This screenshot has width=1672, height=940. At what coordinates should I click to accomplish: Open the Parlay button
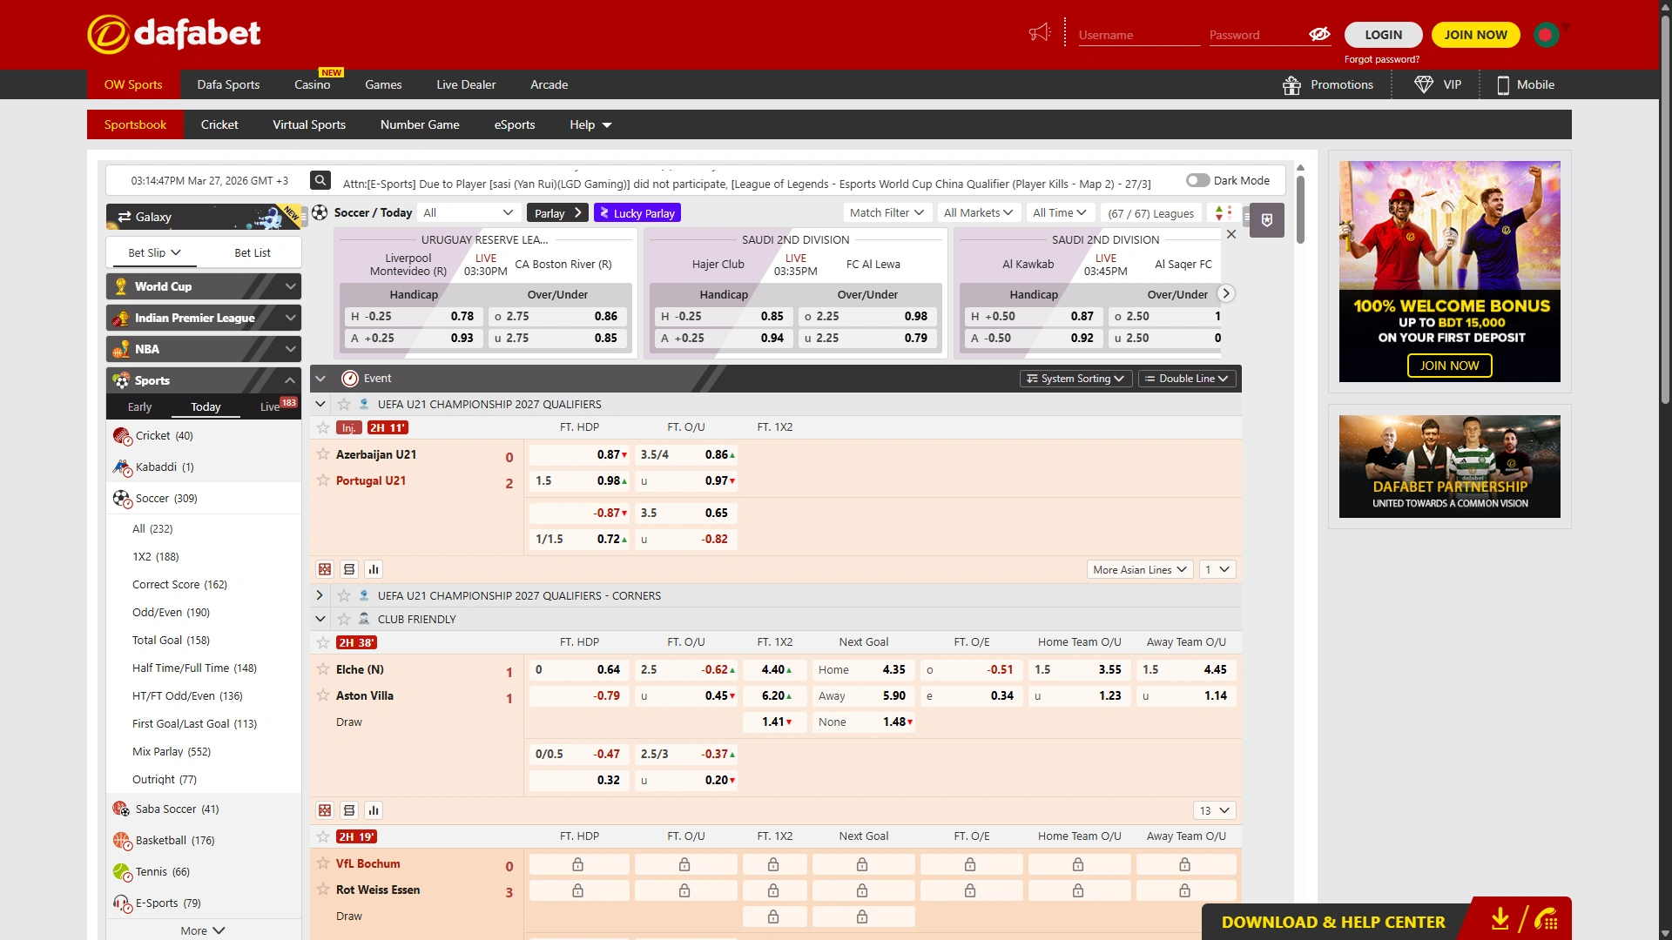(557, 213)
